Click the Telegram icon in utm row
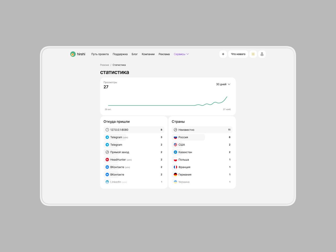Image resolution: width=336 pixels, height=252 pixels. (107, 137)
